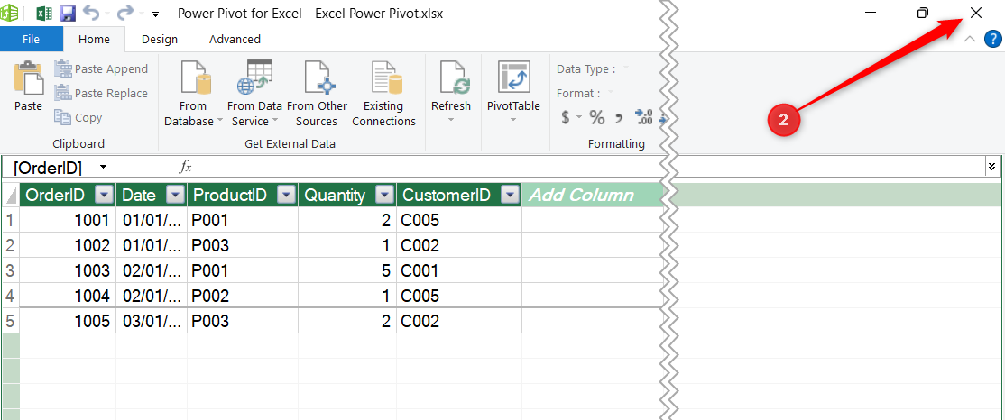The width and height of the screenshot is (1005, 420).
Task: Click the Save icon in title bar
Action: coord(68,13)
